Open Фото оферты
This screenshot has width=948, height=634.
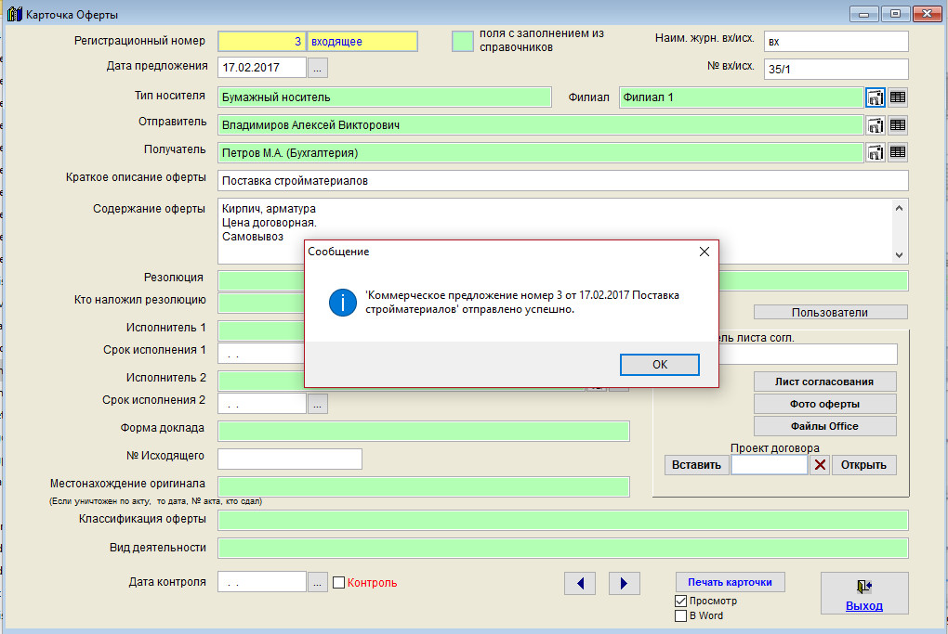point(824,404)
